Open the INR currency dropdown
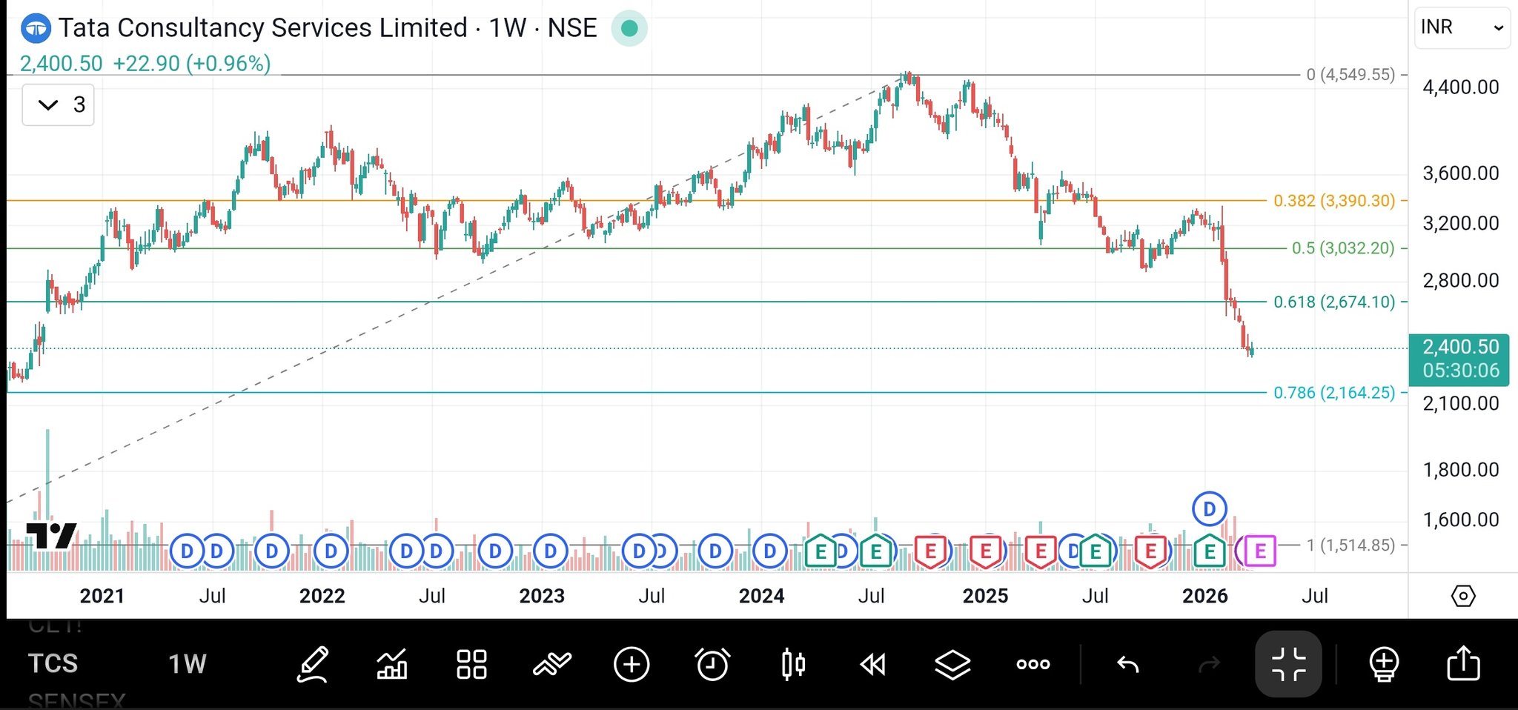The height and width of the screenshot is (710, 1518). pyautogui.click(x=1462, y=27)
